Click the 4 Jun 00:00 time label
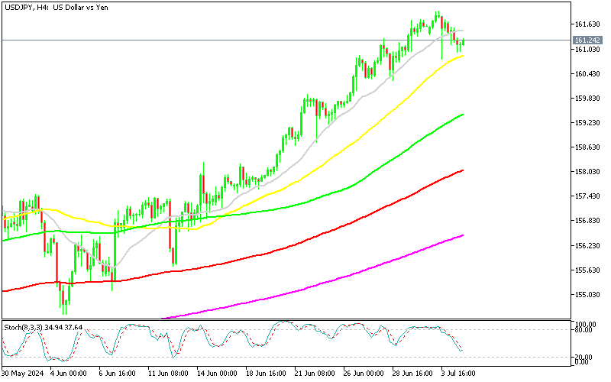Screen dimensions: 611x382 pyautogui.click(x=68, y=374)
